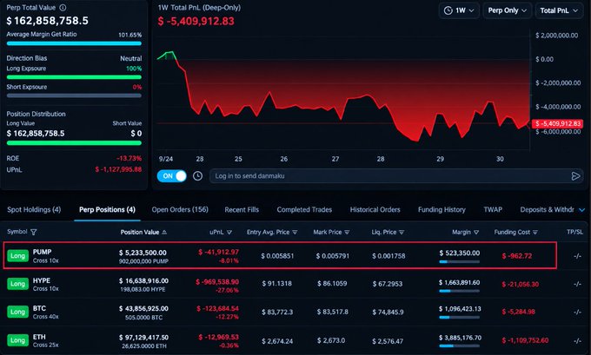This screenshot has height=355, width=591.
Task: Click PUMP entry price $ 0.005851
Action: 277,256
